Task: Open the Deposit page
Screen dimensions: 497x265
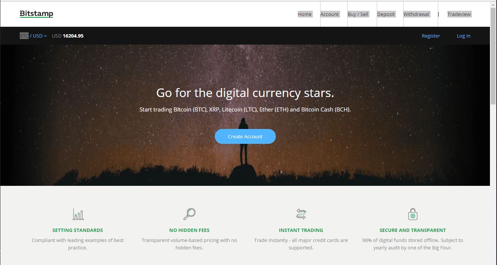Action: [386, 14]
